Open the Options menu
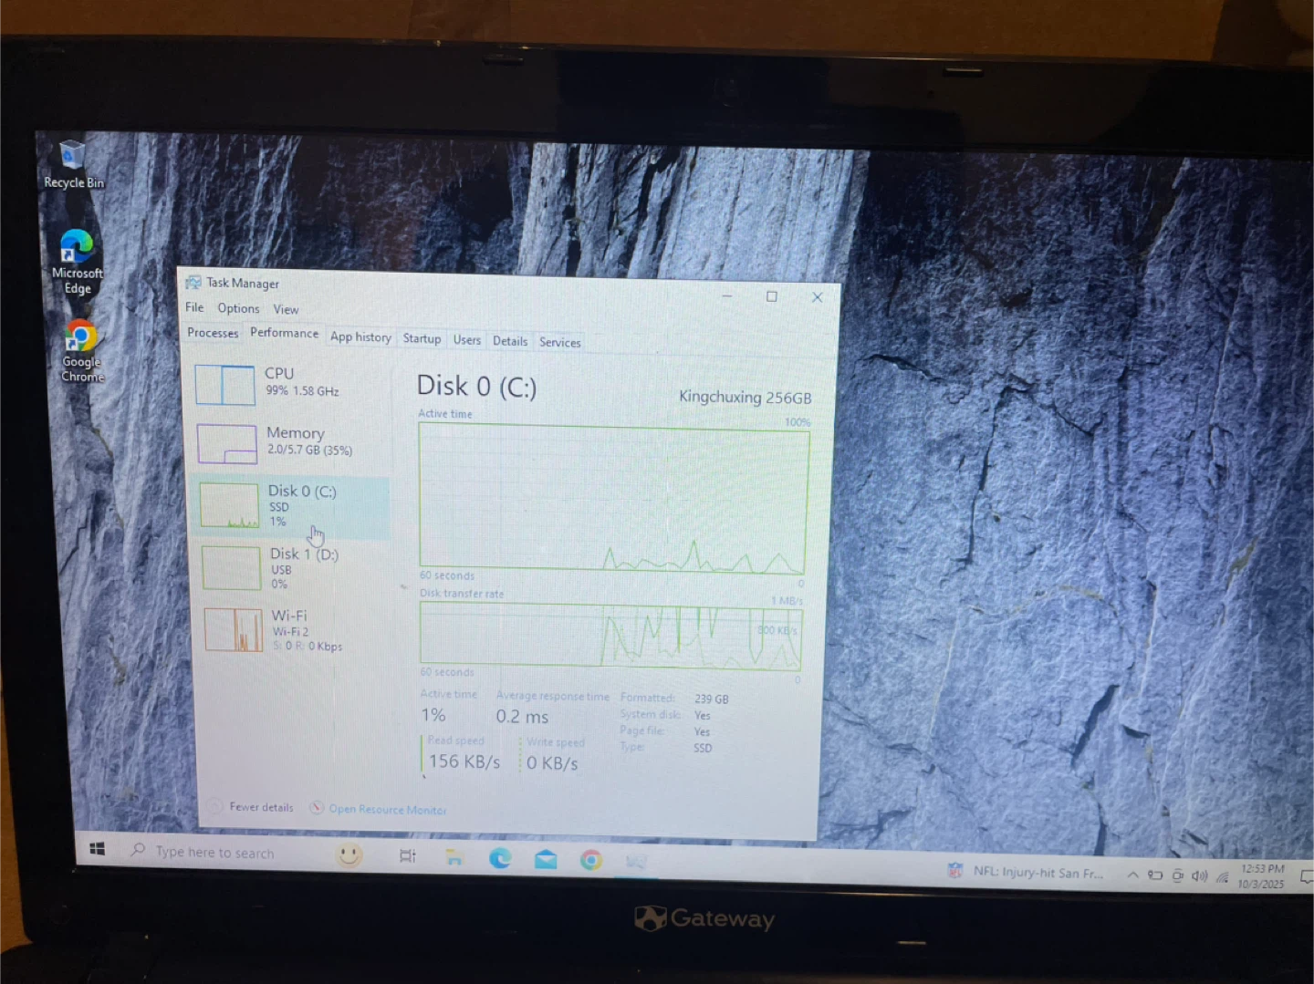Screen dimensions: 1314x984 tap(238, 308)
